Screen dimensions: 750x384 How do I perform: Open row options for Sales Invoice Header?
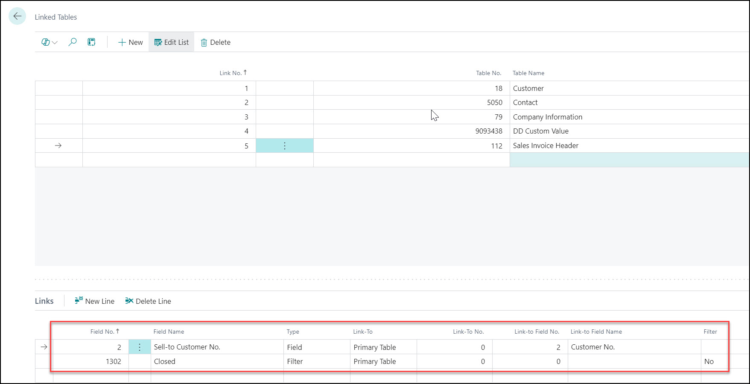tap(284, 146)
